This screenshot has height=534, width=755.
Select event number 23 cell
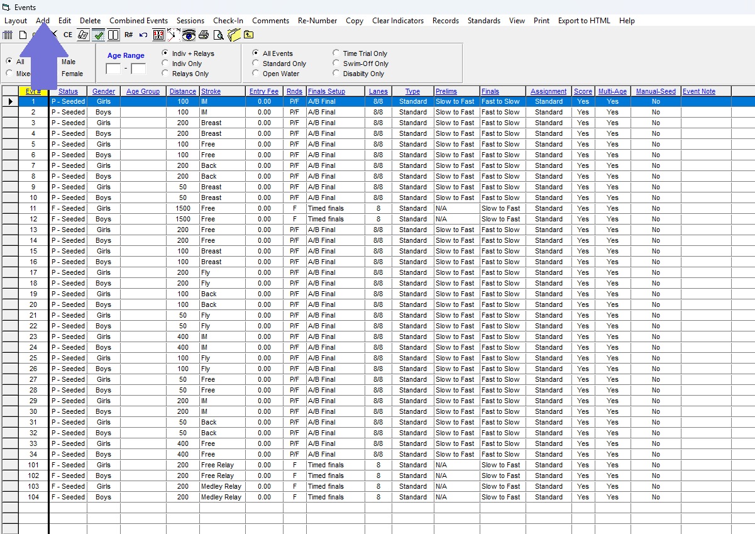(x=33, y=337)
